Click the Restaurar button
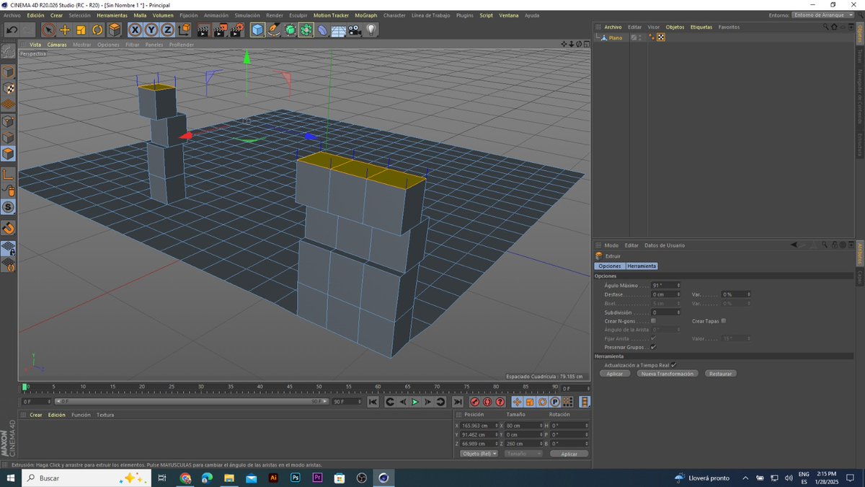 click(x=720, y=374)
